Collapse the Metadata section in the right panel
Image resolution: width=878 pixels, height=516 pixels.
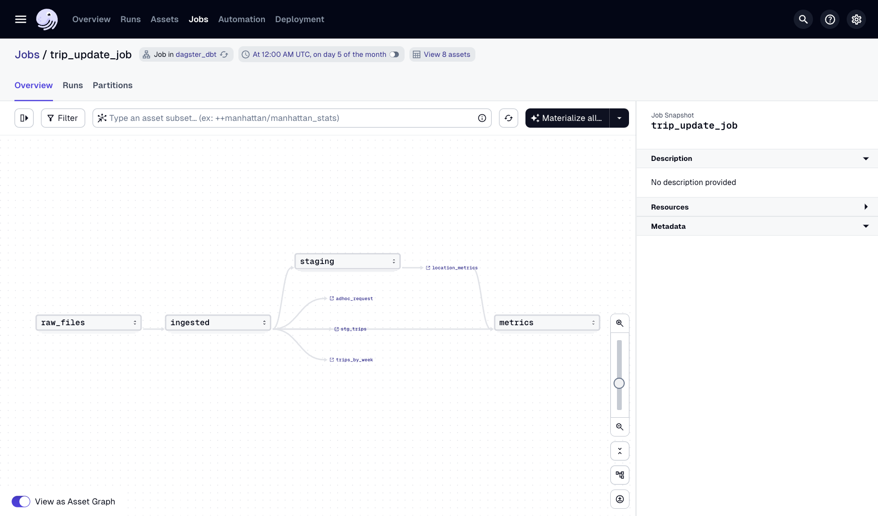(x=865, y=226)
